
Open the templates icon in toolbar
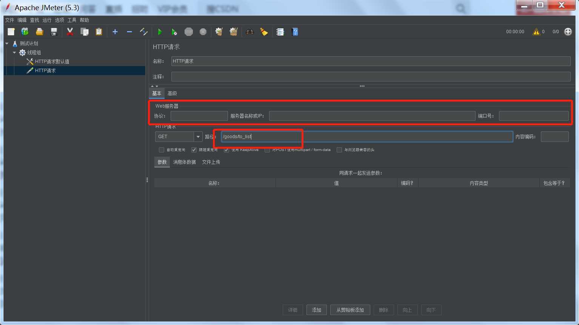click(x=25, y=32)
